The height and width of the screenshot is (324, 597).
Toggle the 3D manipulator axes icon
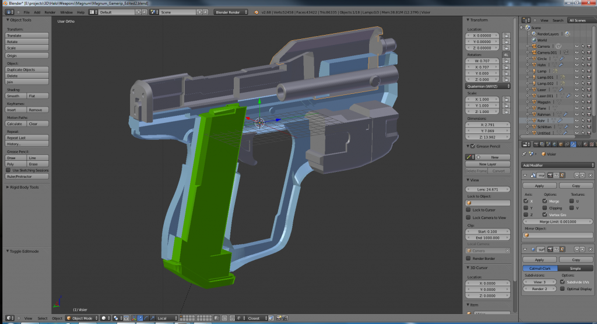tap(134, 318)
